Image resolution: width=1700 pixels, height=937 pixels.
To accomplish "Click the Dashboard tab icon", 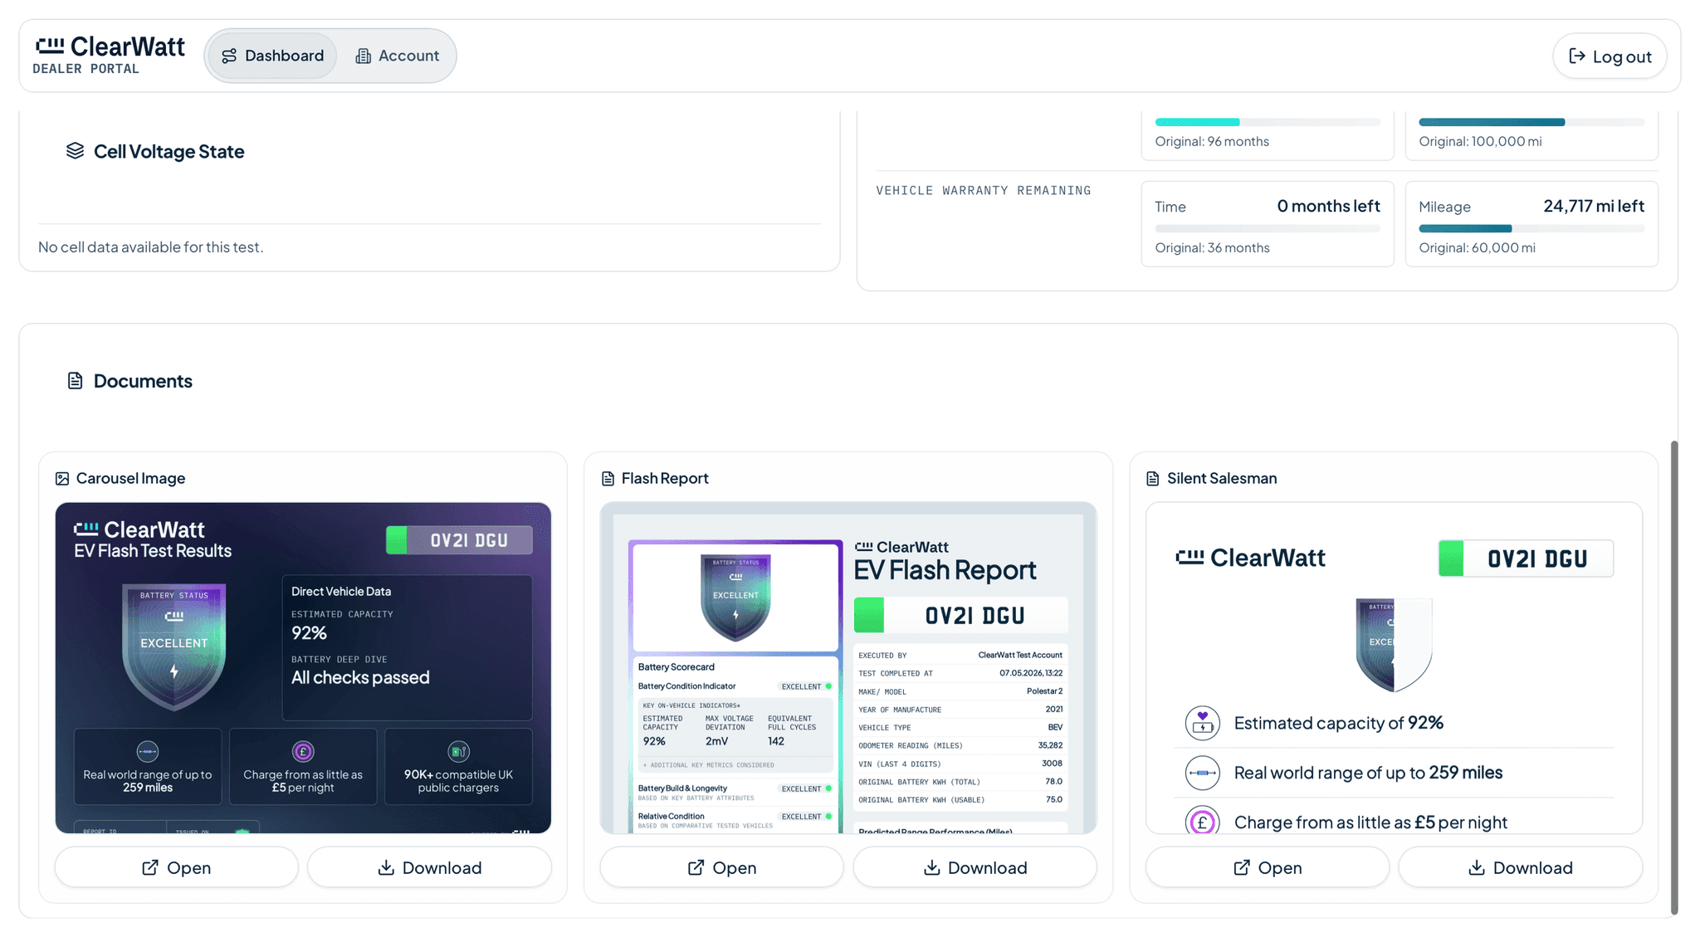I will click(x=229, y=56).
